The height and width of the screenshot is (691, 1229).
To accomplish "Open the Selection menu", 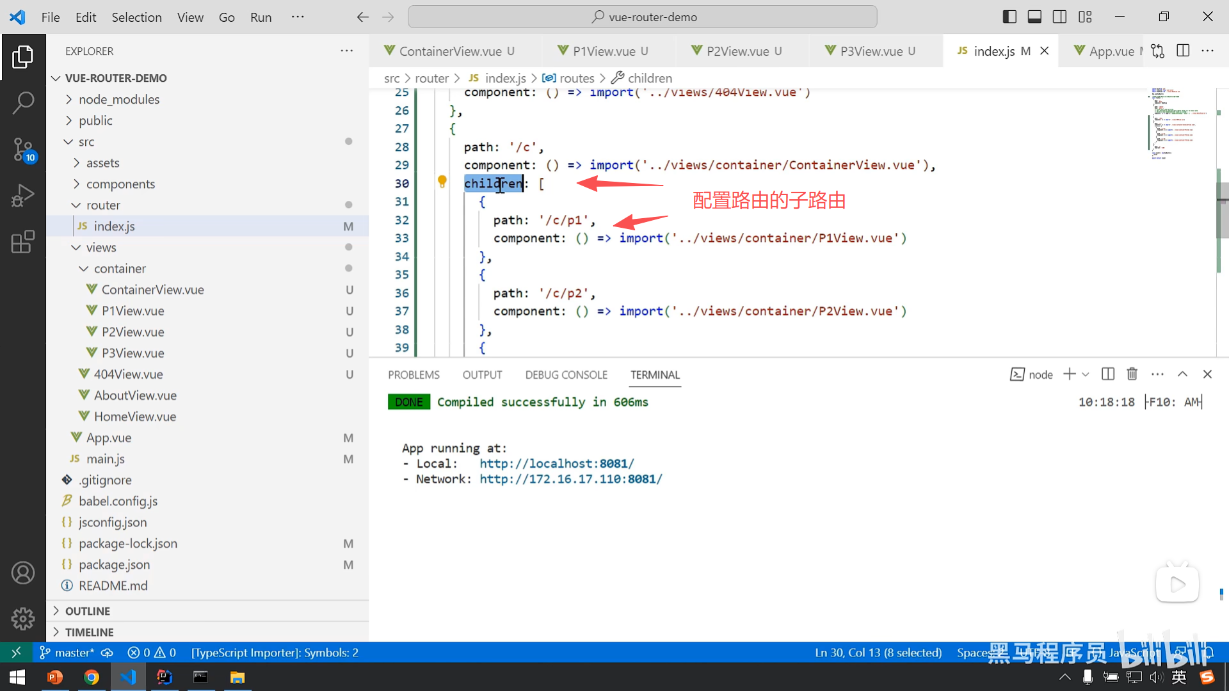I will pos(136,17).
